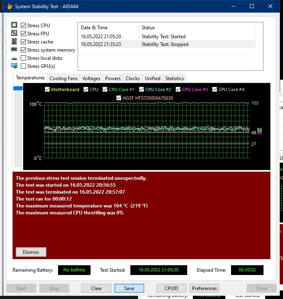Open the CPUID panel
The height and width of the screenshot is (299, 283).
(171, 288)
